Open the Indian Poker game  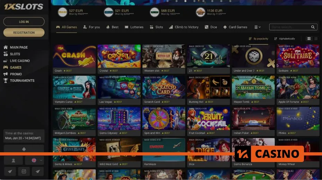[253, 121]
